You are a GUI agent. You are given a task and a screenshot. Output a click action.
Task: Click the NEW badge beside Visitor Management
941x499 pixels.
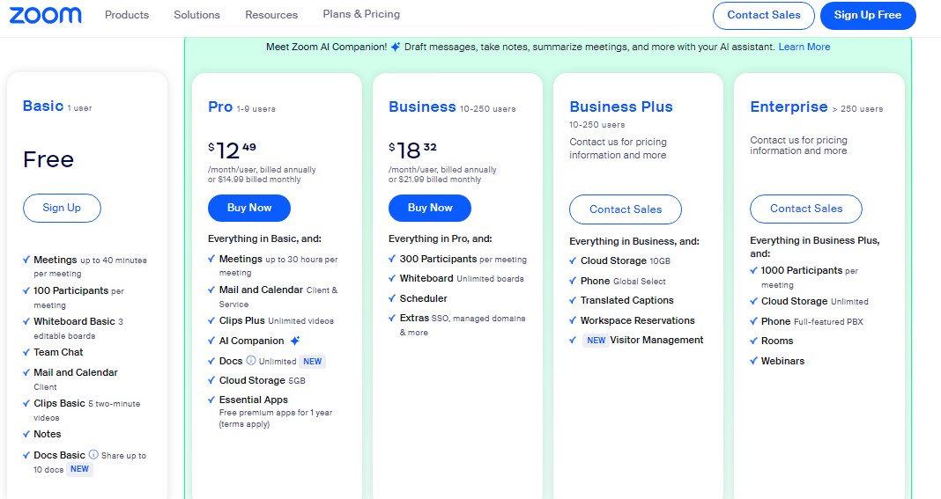pyautogui.click(x=596, y=340)
